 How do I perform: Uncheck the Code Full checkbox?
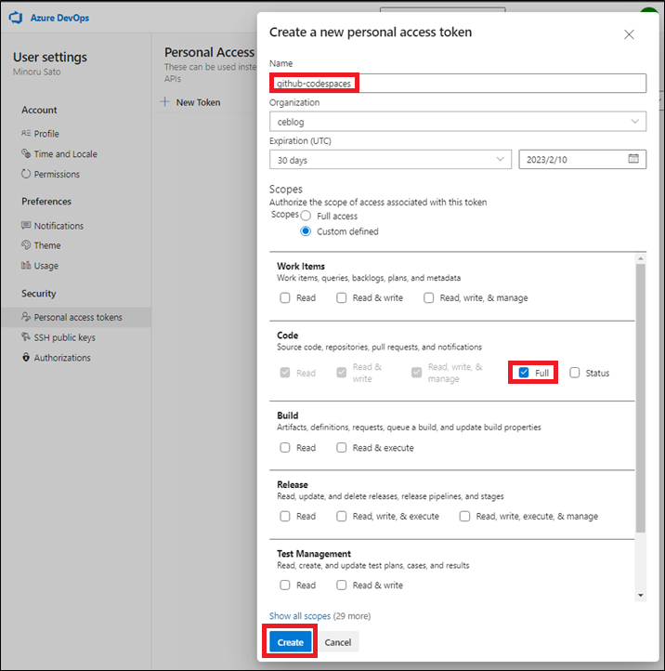[524, 373]
